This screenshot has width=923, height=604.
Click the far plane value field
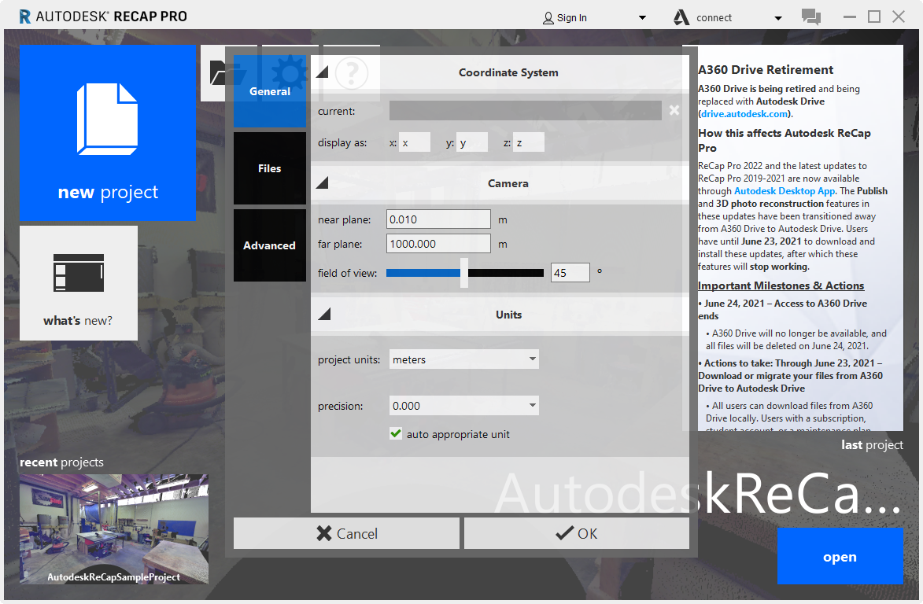[438, 244]
